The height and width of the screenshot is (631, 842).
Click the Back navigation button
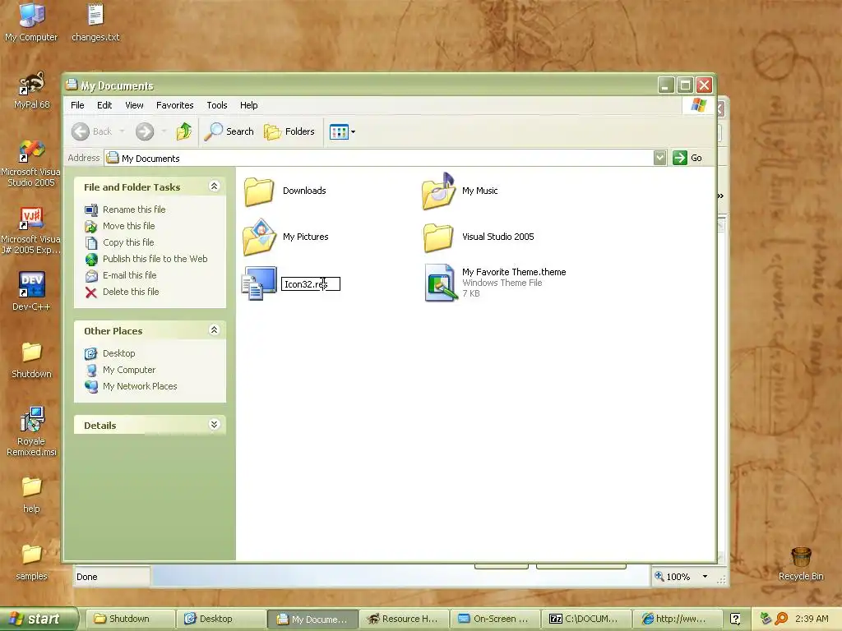click(92, 131)
